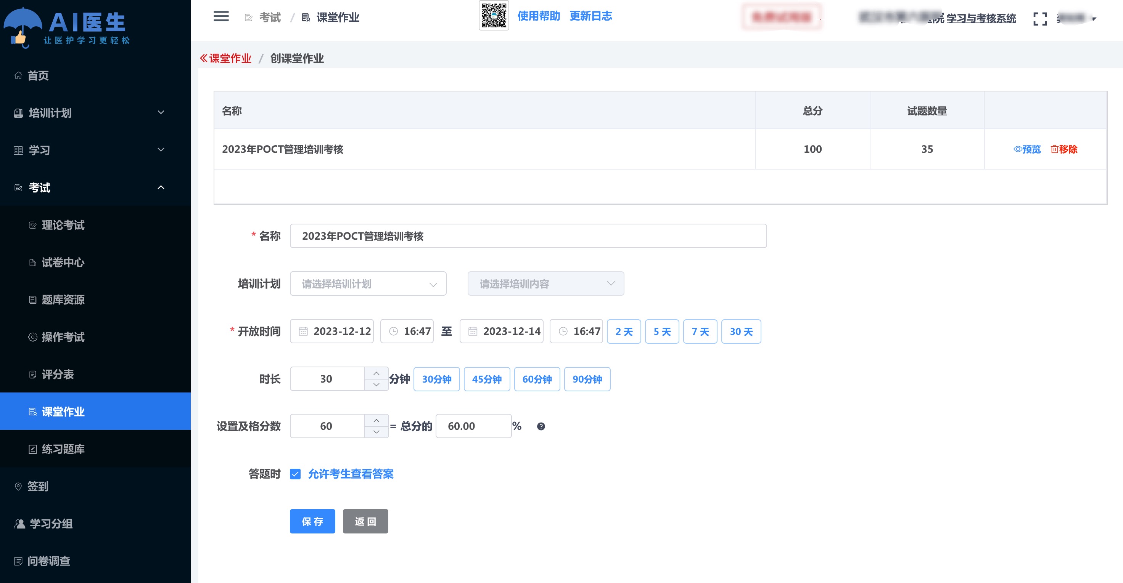Go back via red 课堂作业 breadcrumb
The width and height of the screenshot is (1123, 583).
click(225, 58)
